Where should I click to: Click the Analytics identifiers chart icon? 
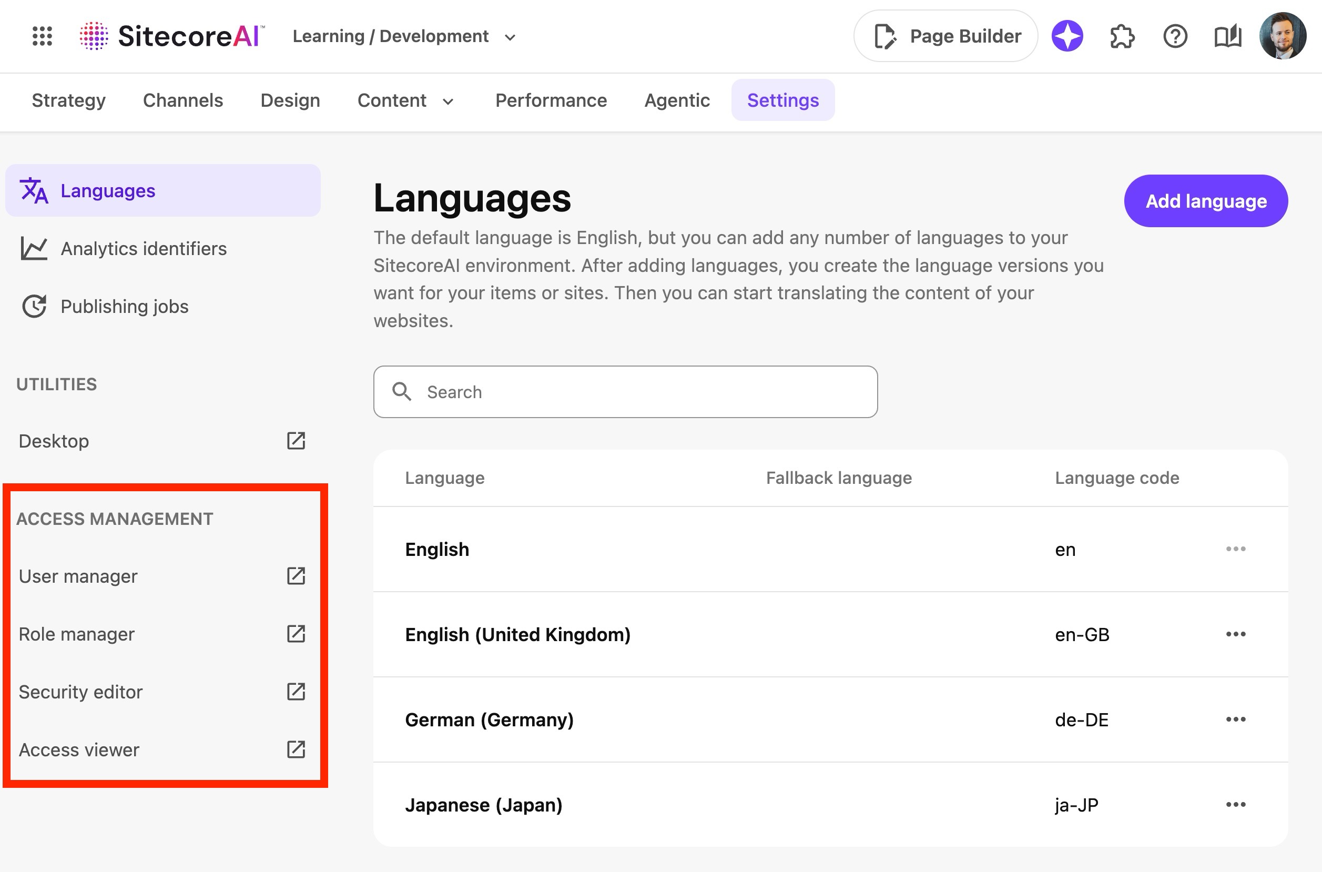pyautogui.click(x=34, y=248)
